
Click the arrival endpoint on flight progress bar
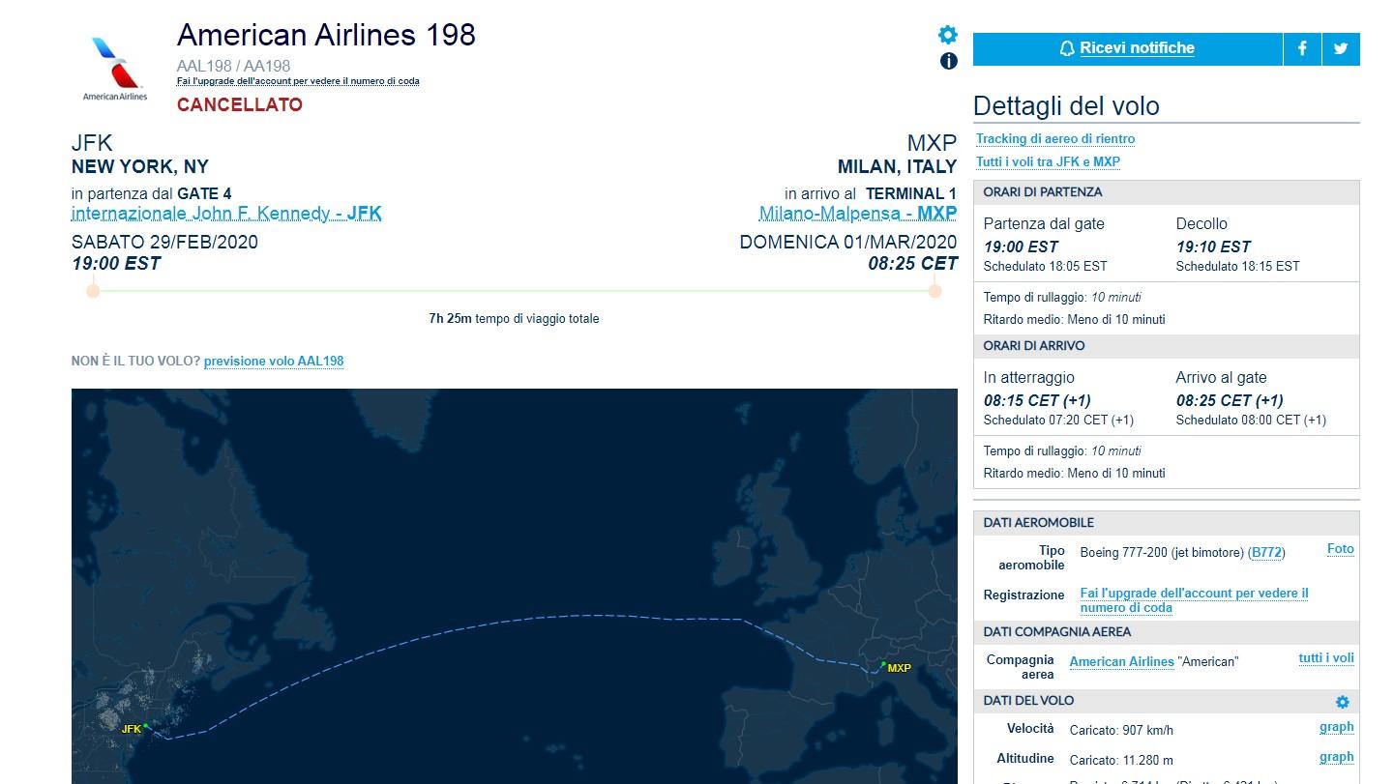click(934, 290)
